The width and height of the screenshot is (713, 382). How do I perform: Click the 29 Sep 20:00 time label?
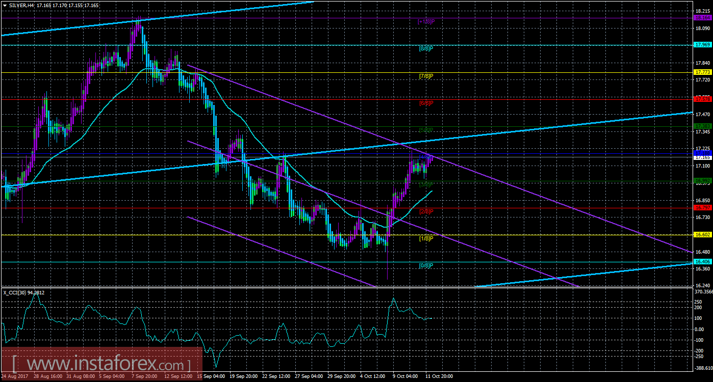coord(342,377)
